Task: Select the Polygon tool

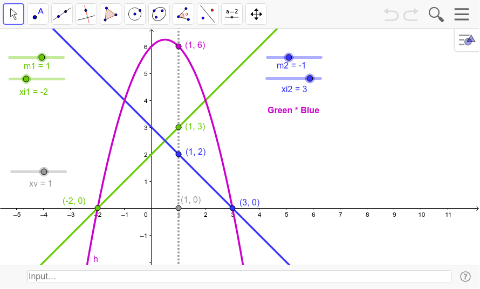Action: pyautogui.click(x=111, y=14)
